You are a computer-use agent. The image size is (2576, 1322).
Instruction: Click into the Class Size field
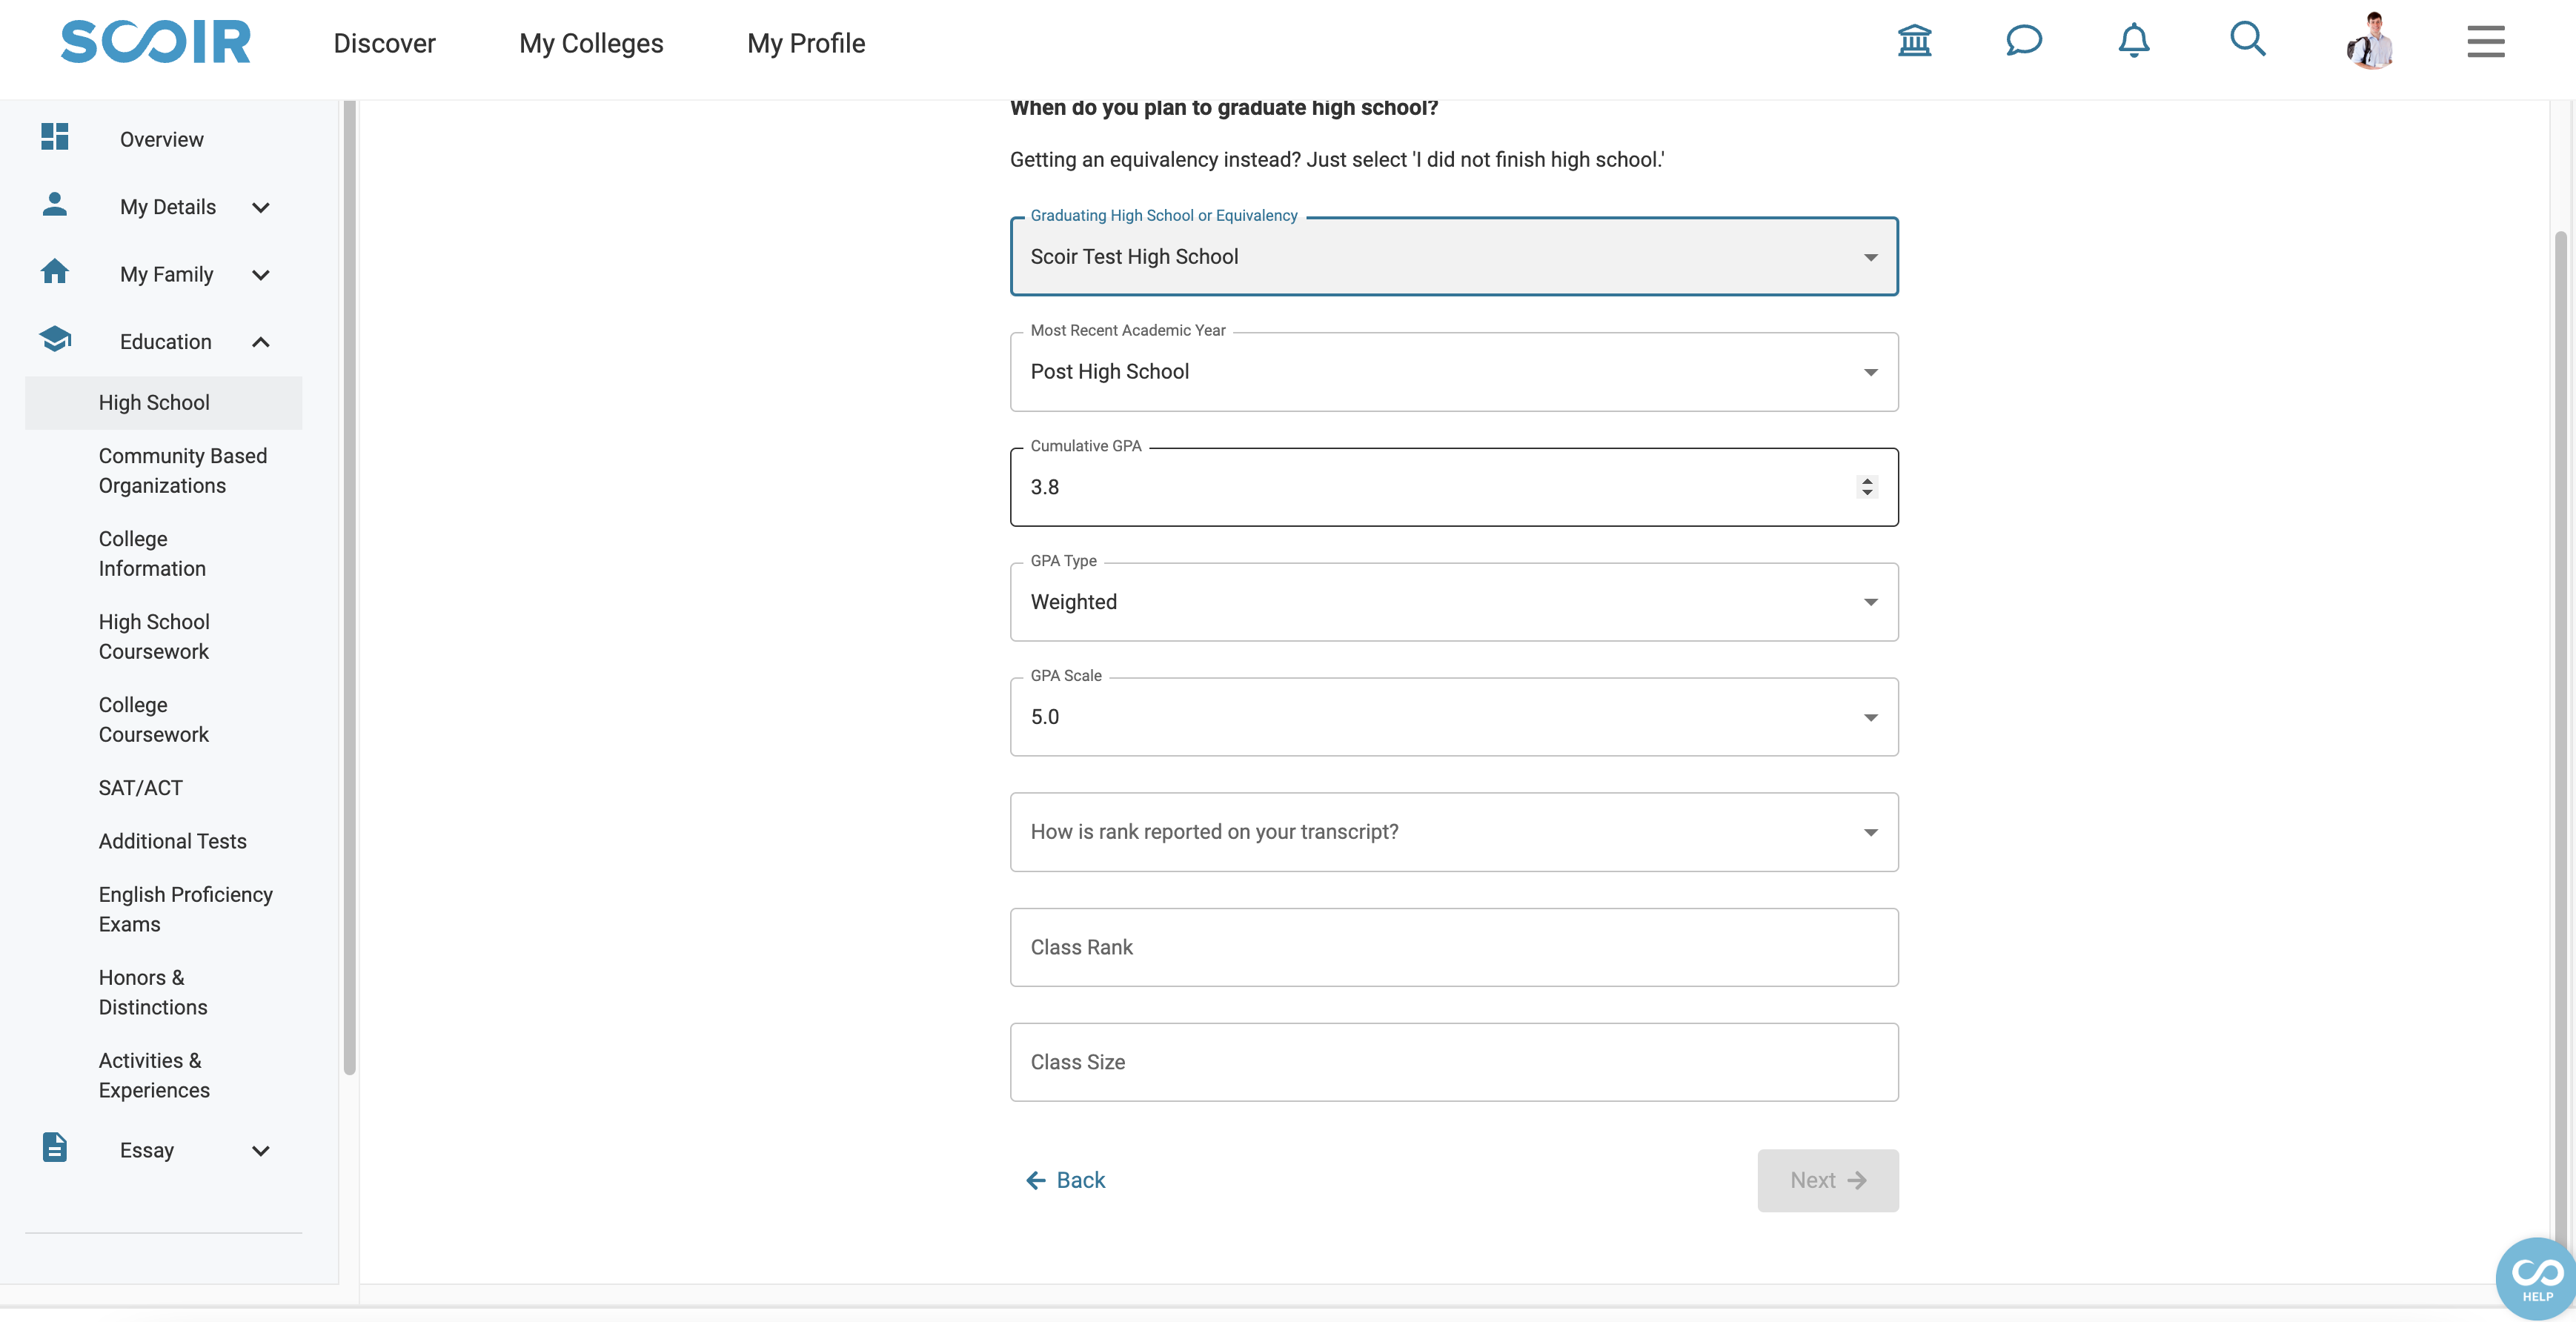click(x=1454, y=1062)
